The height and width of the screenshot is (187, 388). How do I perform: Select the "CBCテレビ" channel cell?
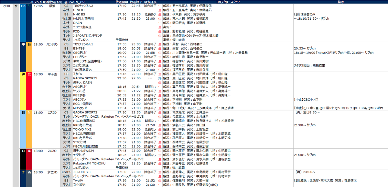click(80, 53)
